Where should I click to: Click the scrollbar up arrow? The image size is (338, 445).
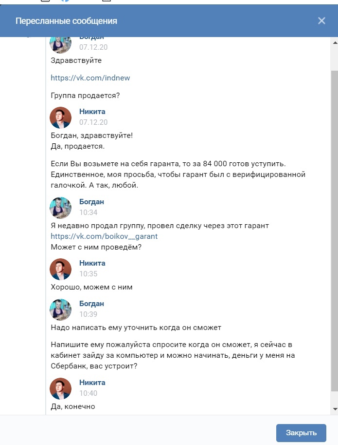334,42
